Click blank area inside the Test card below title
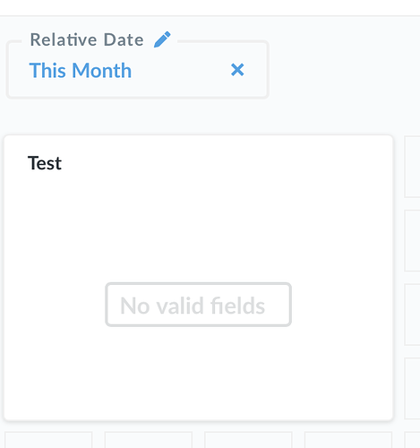The width and height of the screenshot is (420, 448). click(x=198, y=227)
